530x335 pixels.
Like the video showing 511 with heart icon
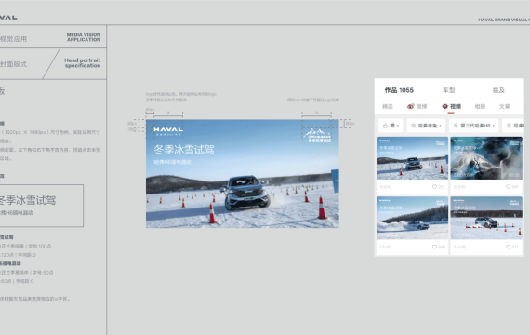508,247
